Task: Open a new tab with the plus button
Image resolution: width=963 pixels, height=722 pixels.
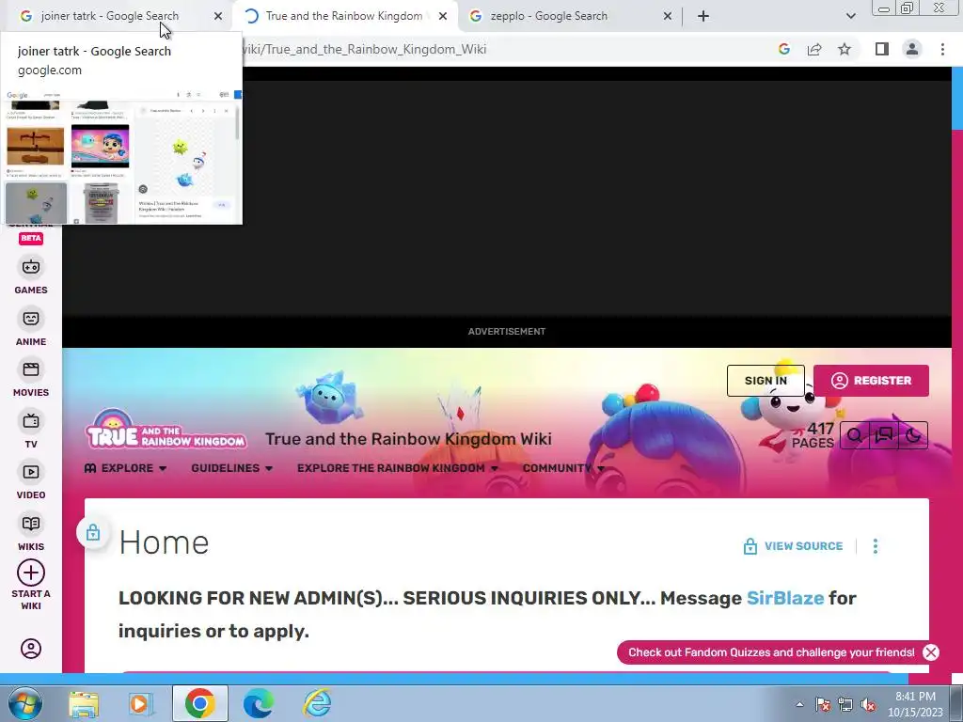Action: pyautogui.click(x=703, y=16)
